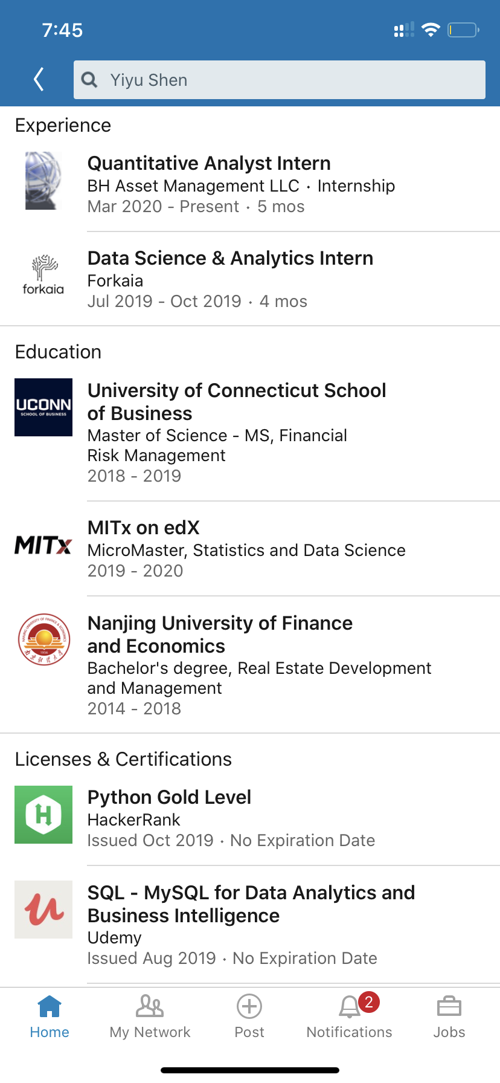Tap the Udemy logo
The height and width of the screenshot is (1083, 500).
(43, 910)
